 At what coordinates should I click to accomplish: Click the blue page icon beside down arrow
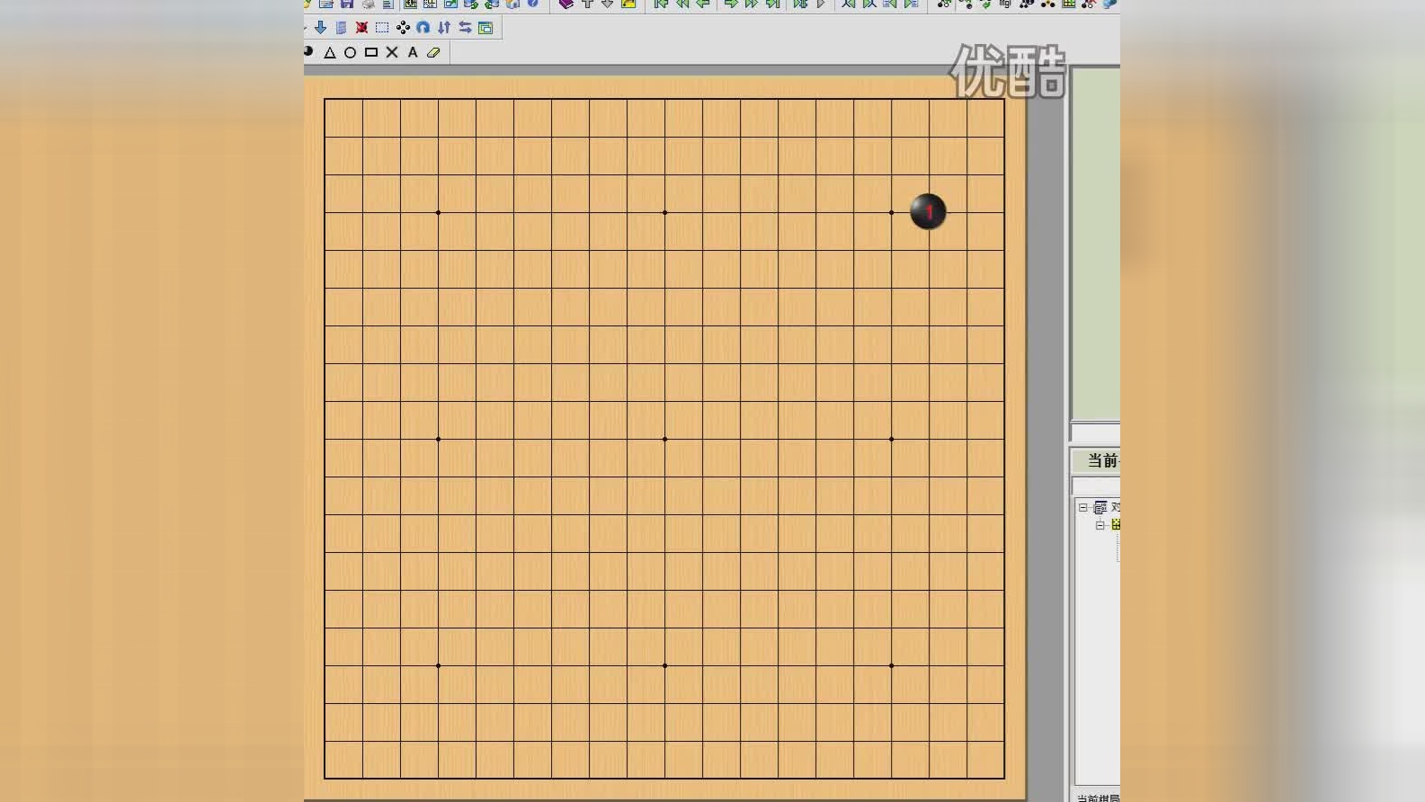tap(341, 28)
